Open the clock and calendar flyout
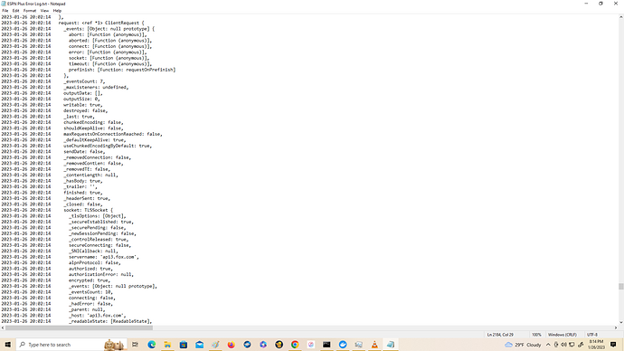 click(x=596, y=345)
